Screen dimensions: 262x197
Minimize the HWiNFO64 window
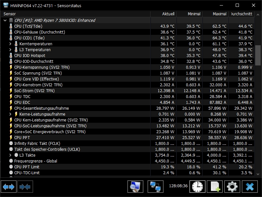pos(221,5)
